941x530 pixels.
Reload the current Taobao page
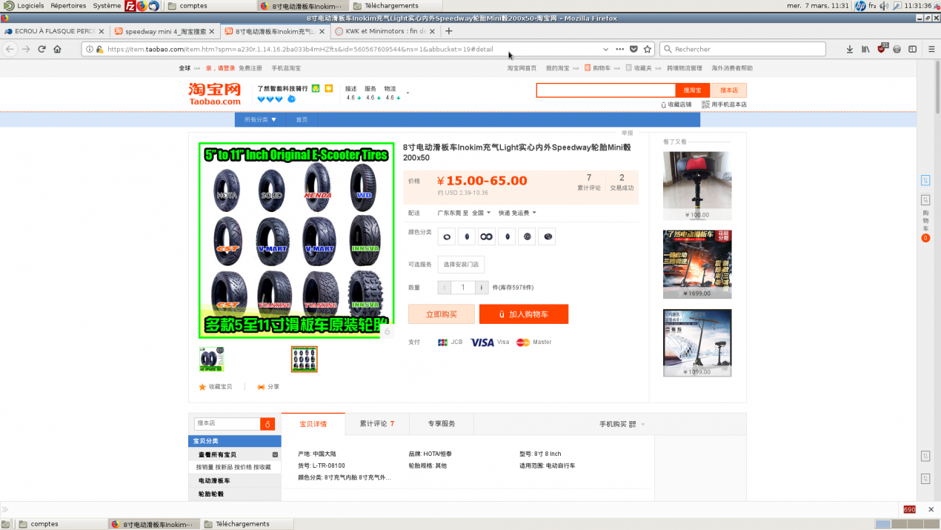click(41, 49)
